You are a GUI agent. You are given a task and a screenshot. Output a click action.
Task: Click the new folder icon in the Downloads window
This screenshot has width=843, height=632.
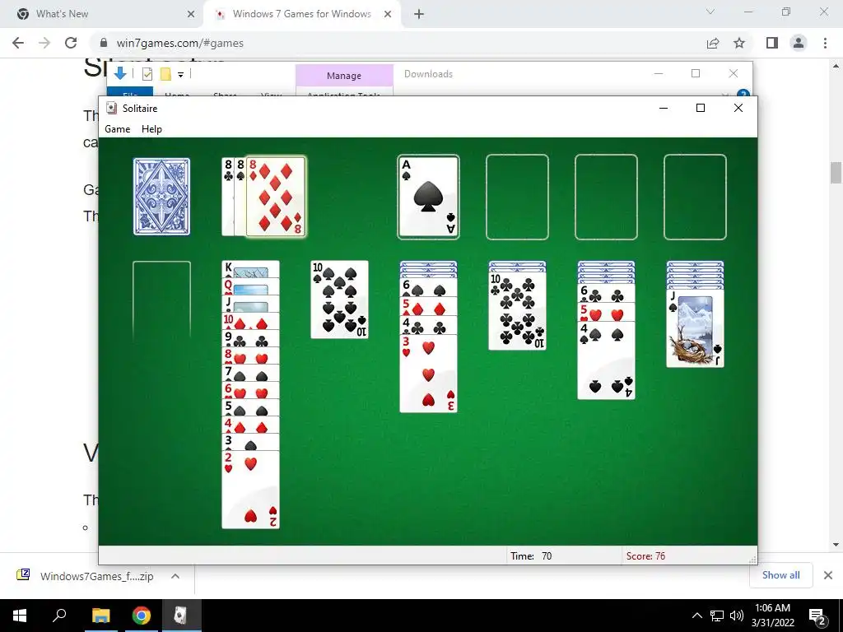click(x=165, y=74)
